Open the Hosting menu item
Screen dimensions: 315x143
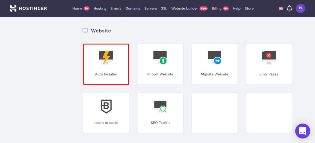(x=100, y=9)
